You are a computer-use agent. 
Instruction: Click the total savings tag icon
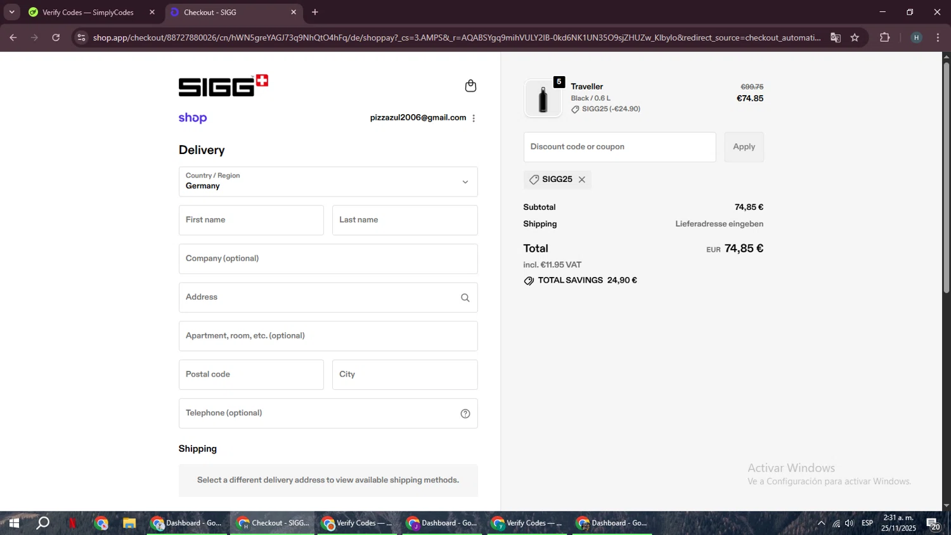coord(529,281)
